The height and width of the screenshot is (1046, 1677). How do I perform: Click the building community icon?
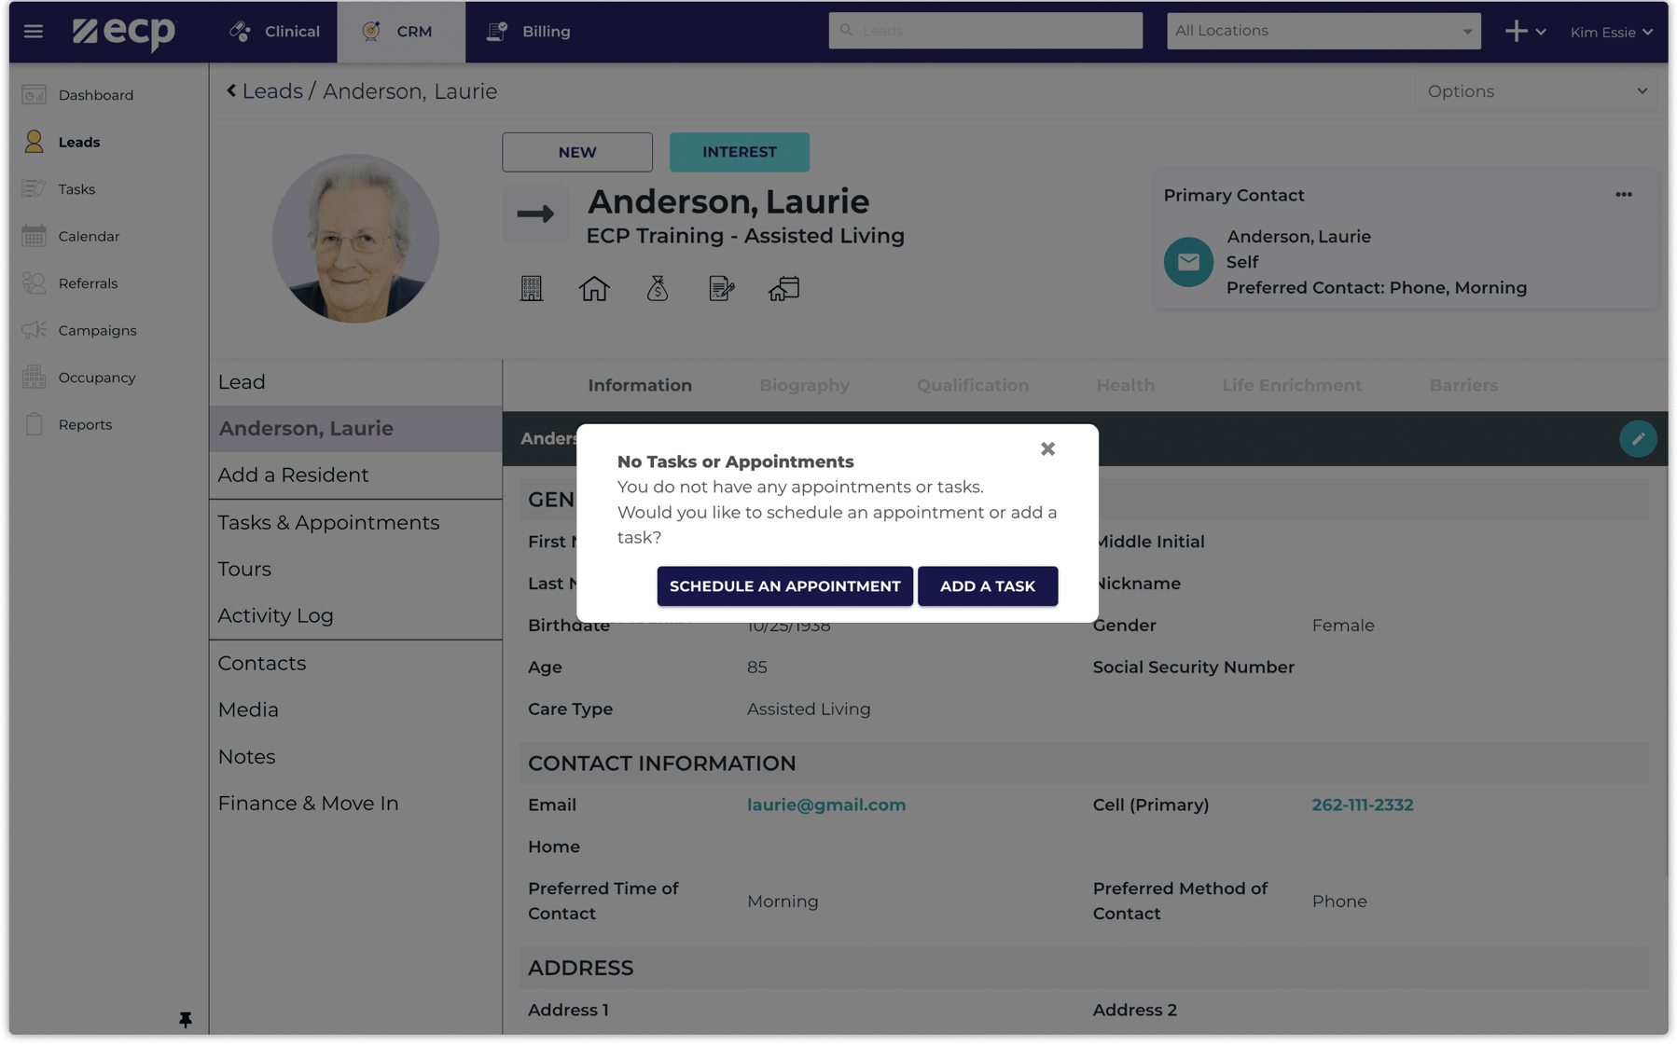[532, 288]
